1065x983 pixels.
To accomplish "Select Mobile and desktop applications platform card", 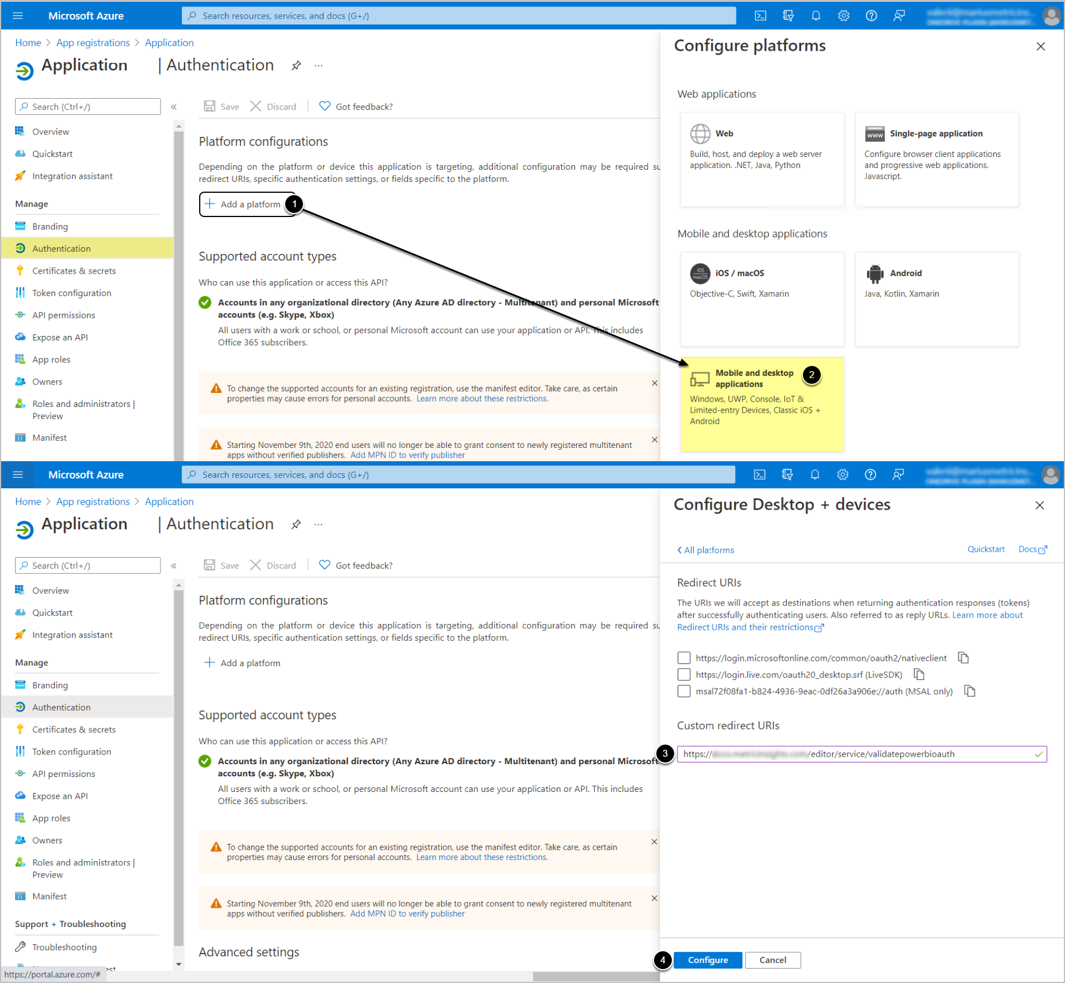I will [762, 404].
